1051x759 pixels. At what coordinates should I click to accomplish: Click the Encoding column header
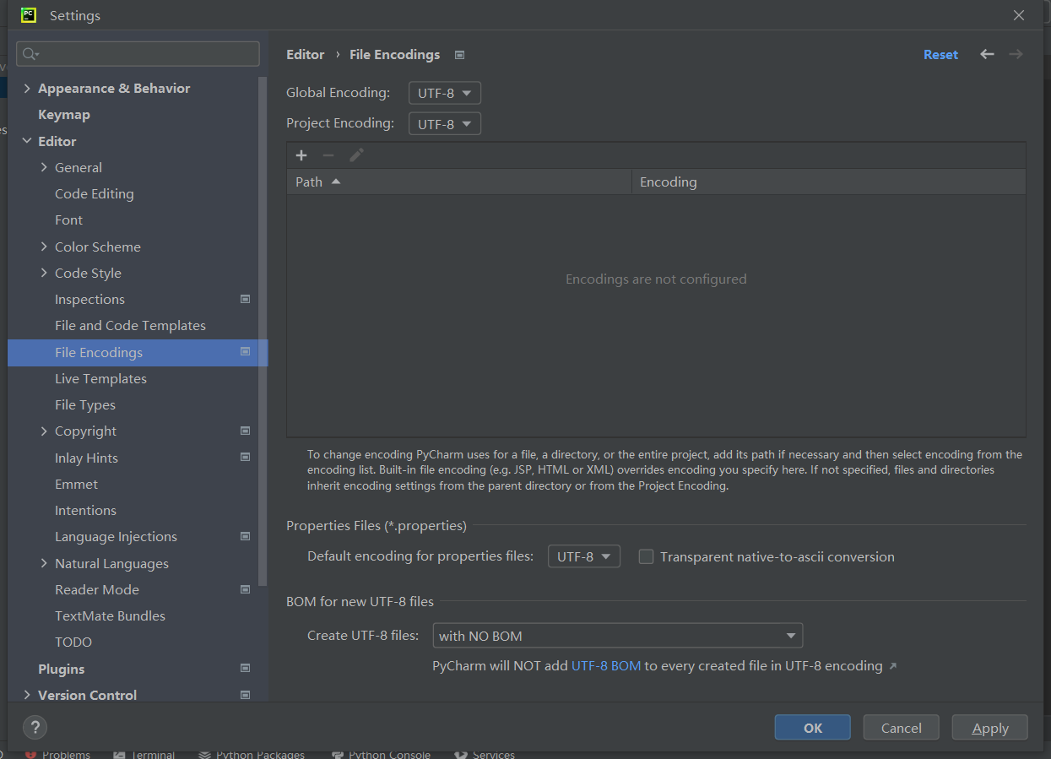pos(828,182)
